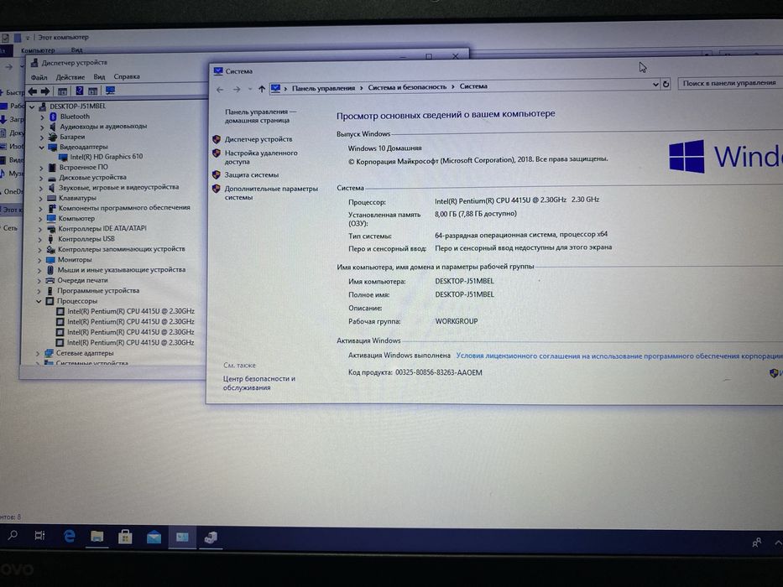Image resolution: width=783 pixels, height=587 pixels.
Task: Click the Windows logo in the System window
Action: pos(686,156)
